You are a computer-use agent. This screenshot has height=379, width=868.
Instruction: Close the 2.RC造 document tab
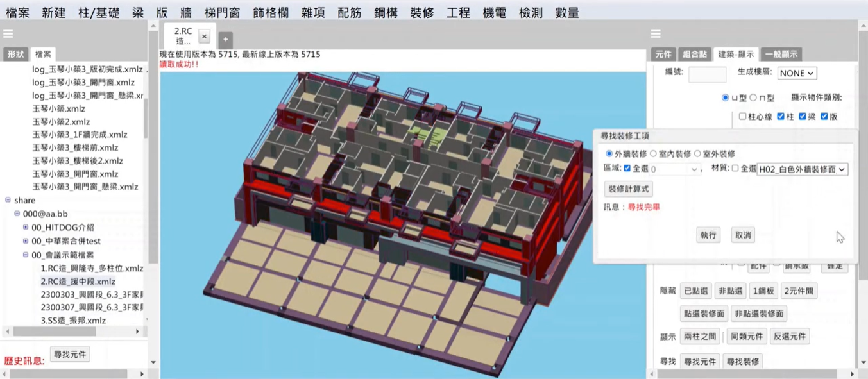204,37
